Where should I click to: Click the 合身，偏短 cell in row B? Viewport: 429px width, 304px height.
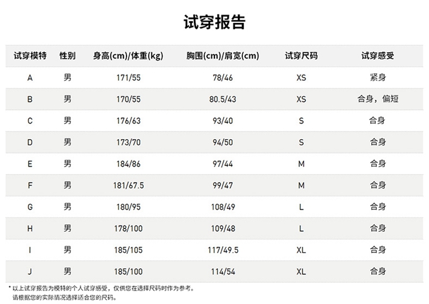(x=378, y=99)
